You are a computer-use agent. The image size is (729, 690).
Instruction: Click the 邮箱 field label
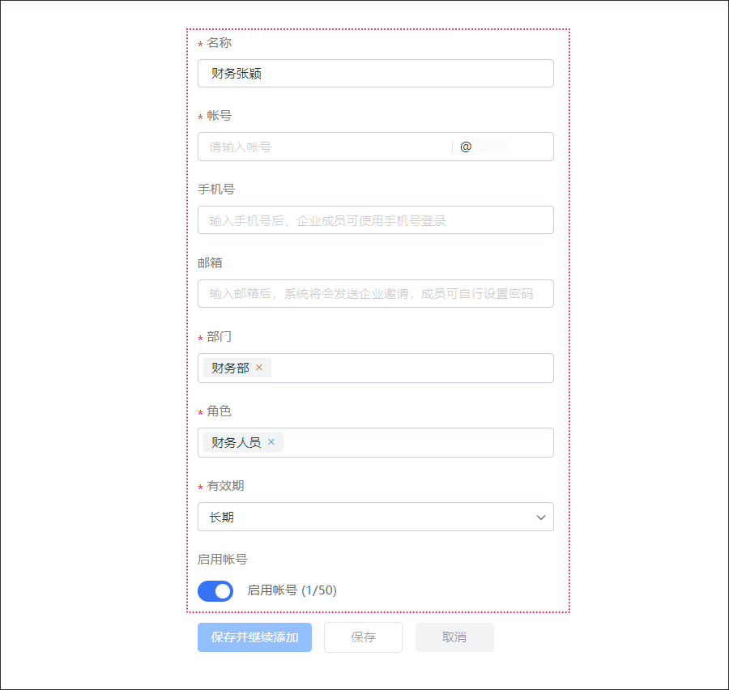point(211,263)
